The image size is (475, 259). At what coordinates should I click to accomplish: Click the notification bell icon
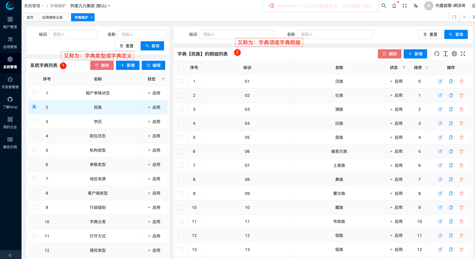pos(394,6)
